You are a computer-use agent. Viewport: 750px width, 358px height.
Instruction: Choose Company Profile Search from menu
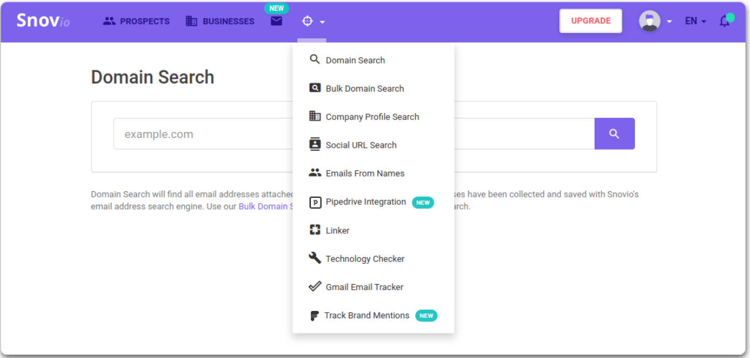373,117
